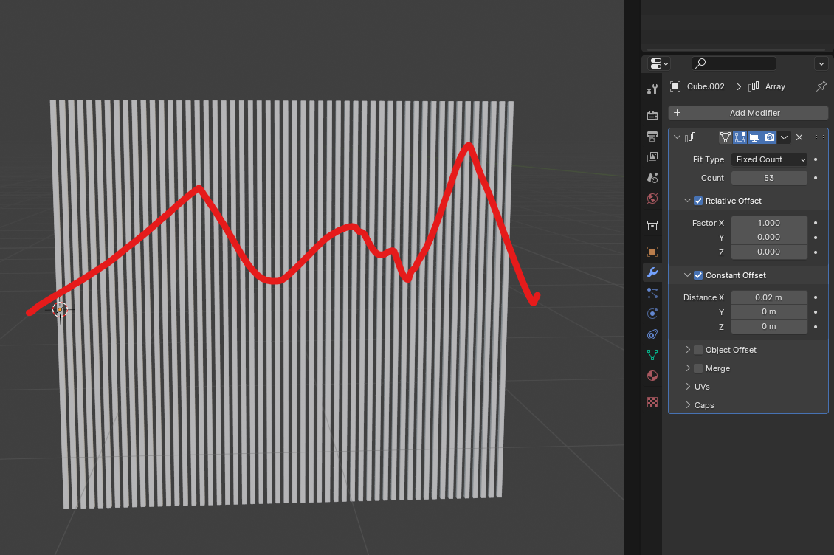Image resolution: width=834 pixels, height=555 pixels.
Task: Enable the Merge checkbox
Action: click(698, 368)
